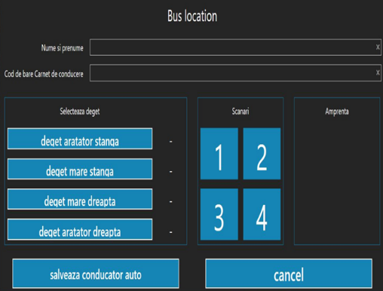Focus the Cod de bare Carnet de conducere field

coord(235,73)
